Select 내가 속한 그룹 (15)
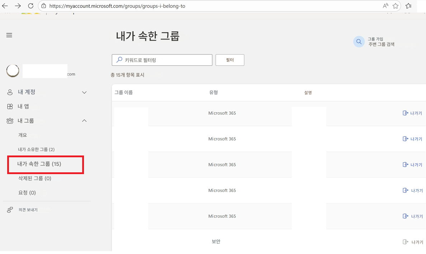 pyautogui.click(x=39, y=164)
